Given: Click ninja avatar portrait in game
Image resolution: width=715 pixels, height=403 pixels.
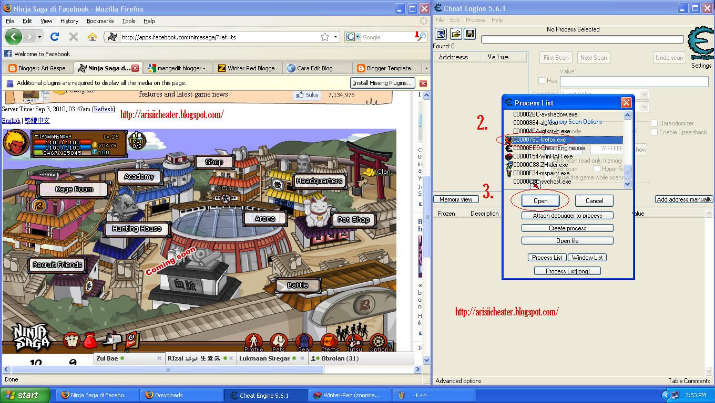Looking at the screenshot, I should click(x=16, y=143).
